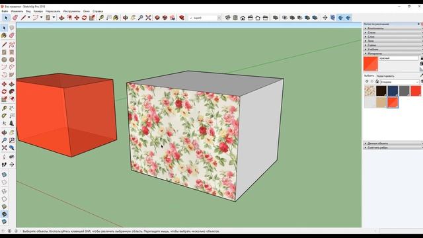Expand the Слои panel
Viewport: 423px width, 238px height.
[393, 37]
